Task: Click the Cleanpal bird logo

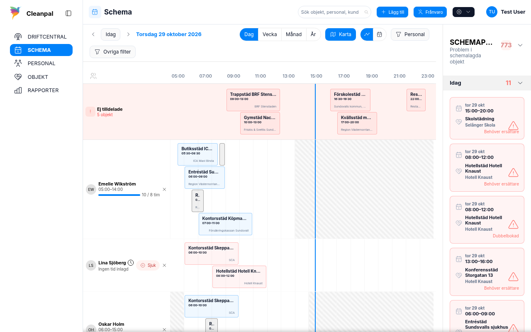Action: pyautogui.click(x=15, y=13)
